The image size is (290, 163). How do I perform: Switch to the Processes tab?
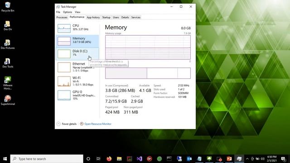(62, 17)
